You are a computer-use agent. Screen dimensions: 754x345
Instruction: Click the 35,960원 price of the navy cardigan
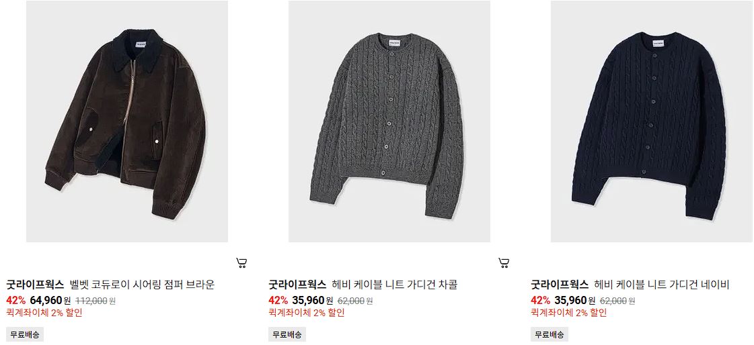tap(574, 301)
